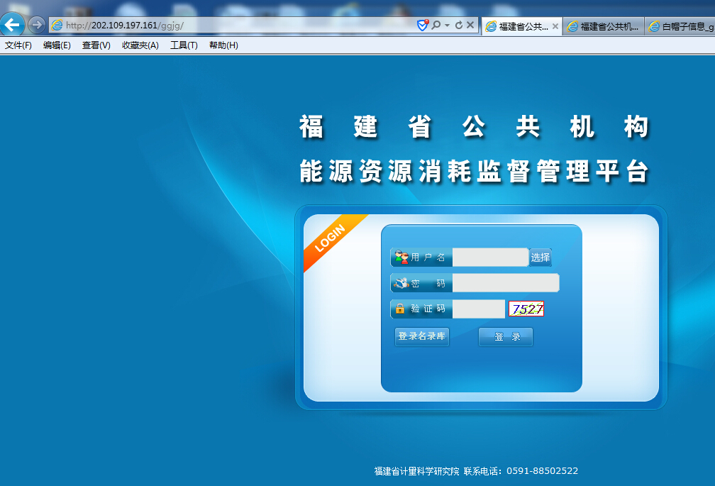Click the IE icon on 白帽子信息 tab
Viewport: 715px width, 486px height.
pyautogui.click(x=654, y=26)
